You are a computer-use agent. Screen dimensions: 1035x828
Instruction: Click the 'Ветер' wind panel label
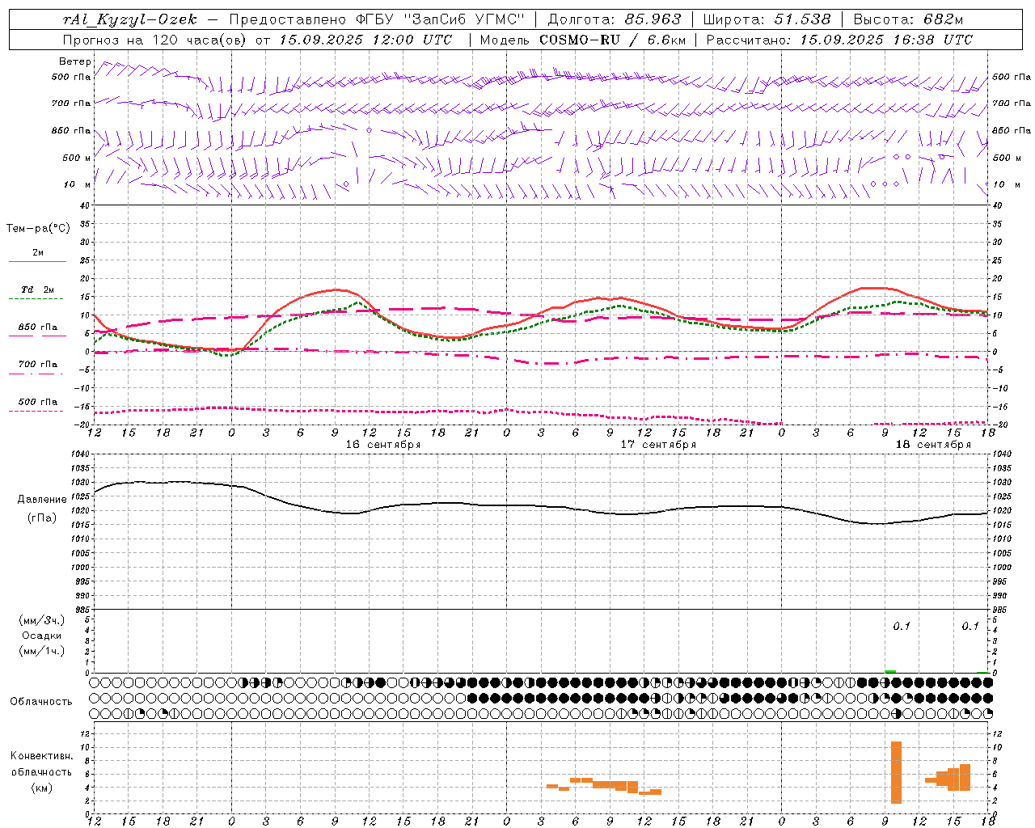(75, 61)
